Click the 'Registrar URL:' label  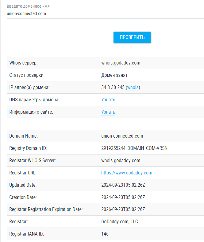click(x=23, y=173)
